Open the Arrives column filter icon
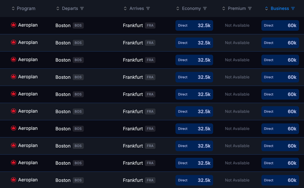 pyautogui.click(x=148, y=9)
